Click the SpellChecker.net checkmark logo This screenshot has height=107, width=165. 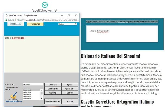(x=45, y=5)
